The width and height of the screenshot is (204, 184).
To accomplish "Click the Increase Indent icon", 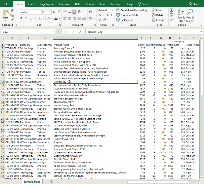I will (x=84, y=18).
